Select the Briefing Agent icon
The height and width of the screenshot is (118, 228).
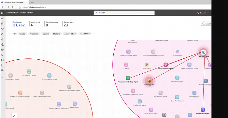click(194, 93)
